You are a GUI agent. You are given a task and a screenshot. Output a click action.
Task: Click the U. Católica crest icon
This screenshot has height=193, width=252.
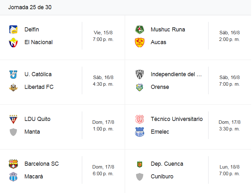13,74
